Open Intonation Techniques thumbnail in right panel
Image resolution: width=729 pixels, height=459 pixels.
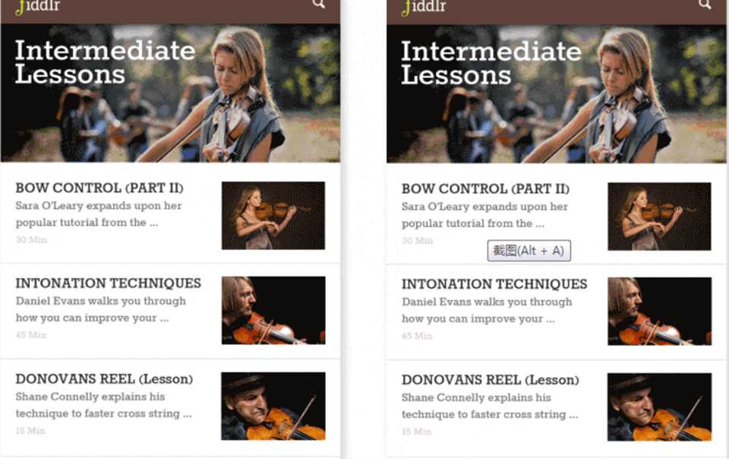click(x=659, y=311)
